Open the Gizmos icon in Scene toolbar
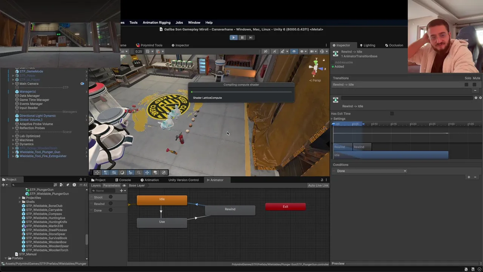 click(x=322, y=51)
